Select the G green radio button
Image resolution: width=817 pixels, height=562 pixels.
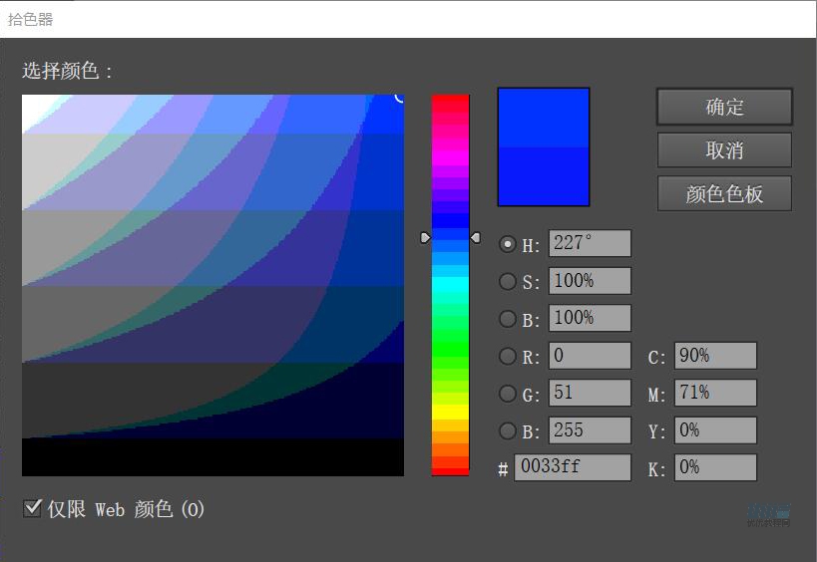pos(508,394)
